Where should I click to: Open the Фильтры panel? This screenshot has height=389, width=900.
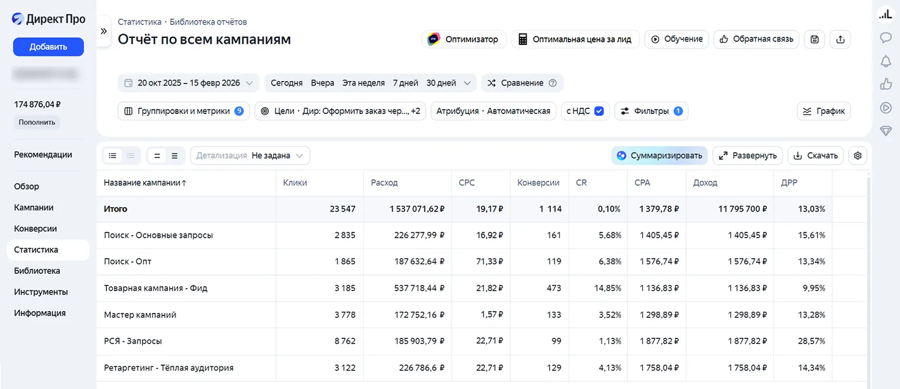click(652, 111)
